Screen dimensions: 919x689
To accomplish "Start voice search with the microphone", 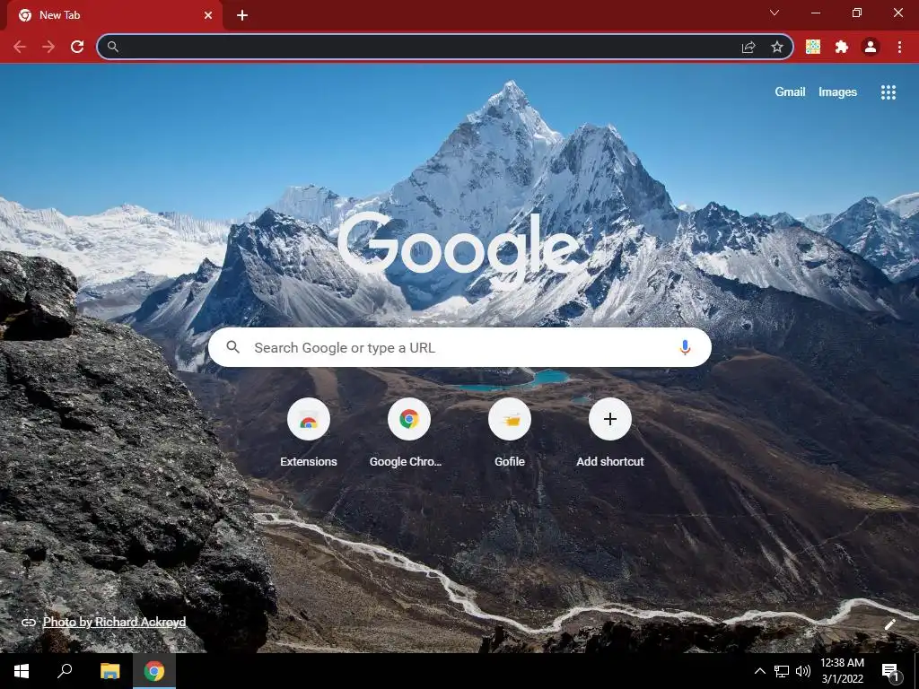I will click(685, 347).
